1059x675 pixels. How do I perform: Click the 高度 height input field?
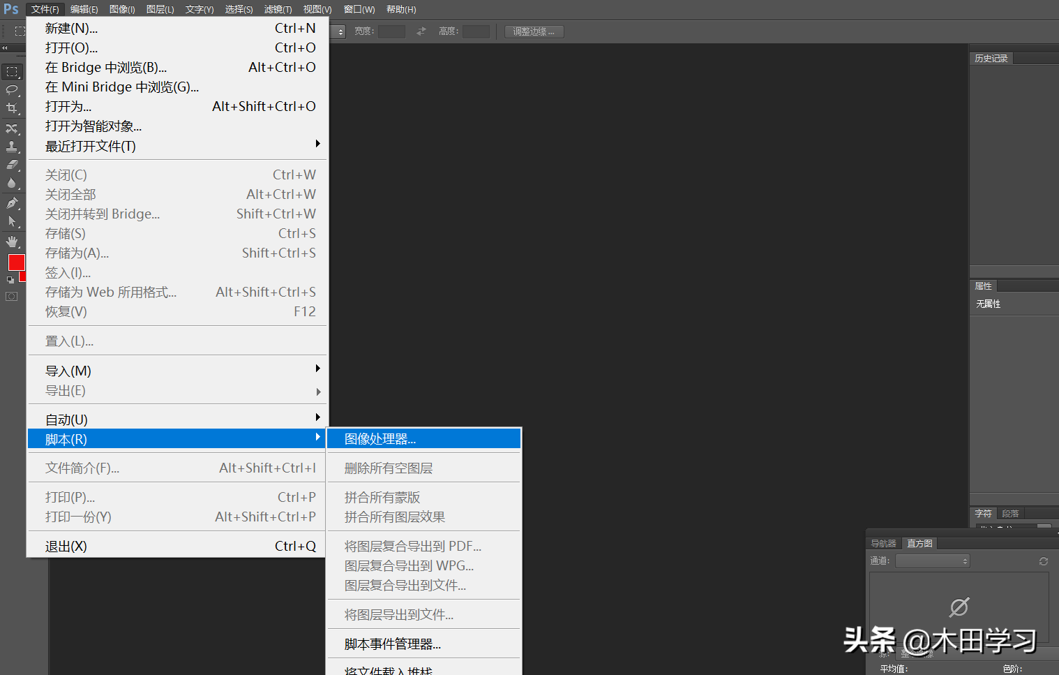[476, 31]
